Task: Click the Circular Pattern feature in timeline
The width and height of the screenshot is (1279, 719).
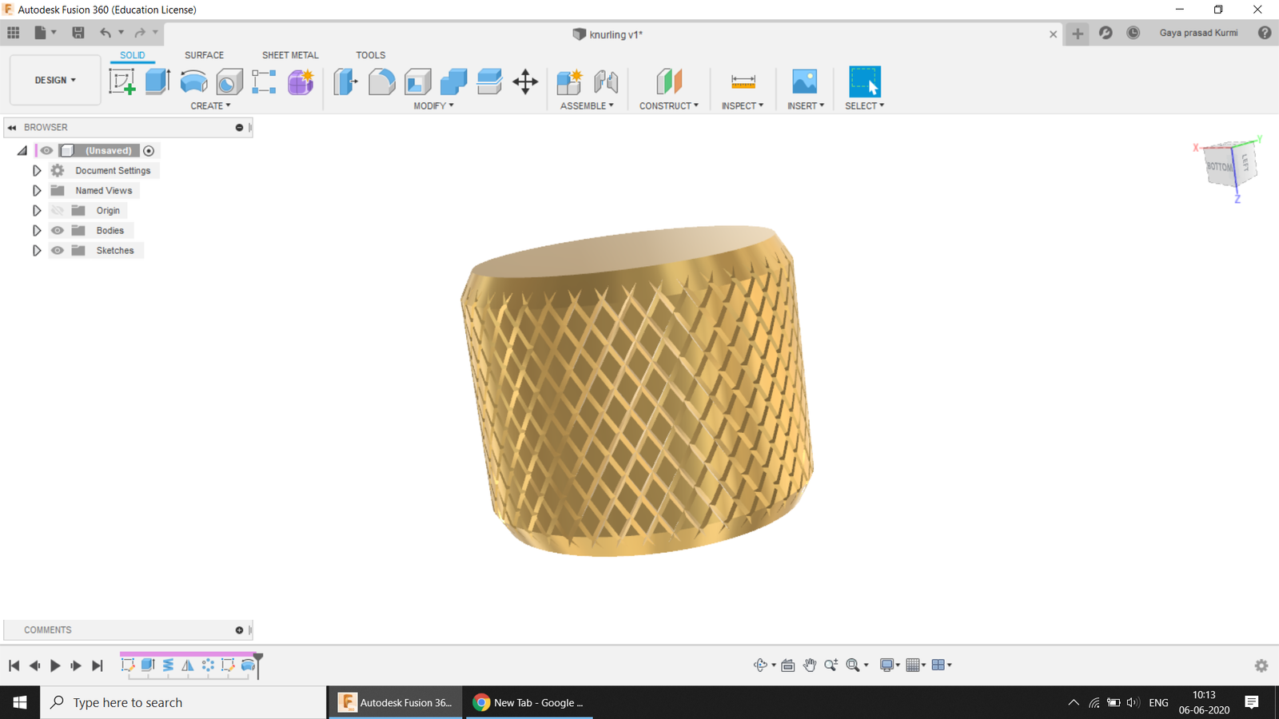Action: pos(208,665)
